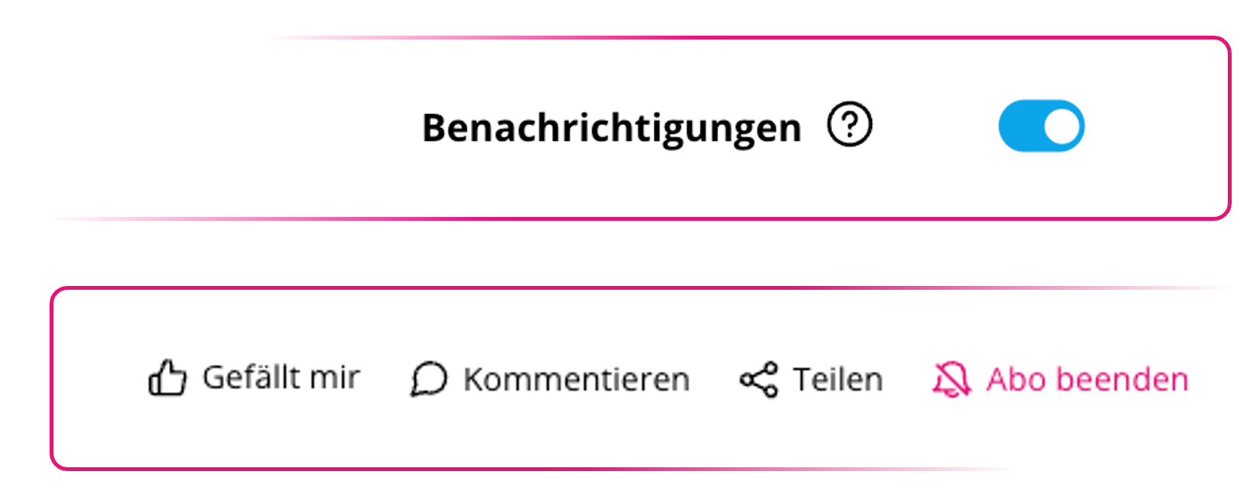Viewport: 1258px width, 499px height.
Task: Click the thumbs-up icon
Action: [x=167, y=379]
